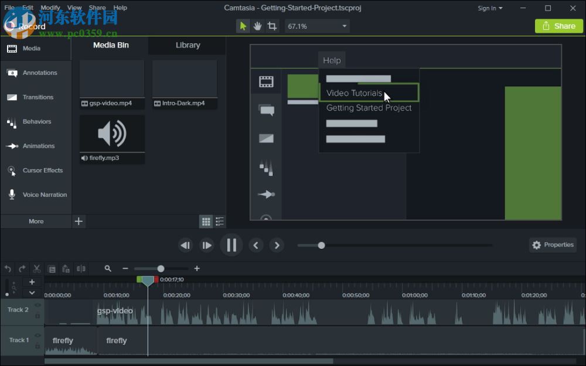586x366 pixels.
Task: Select the Crop tool in canvas toolbar
Action: coord(272,26)
